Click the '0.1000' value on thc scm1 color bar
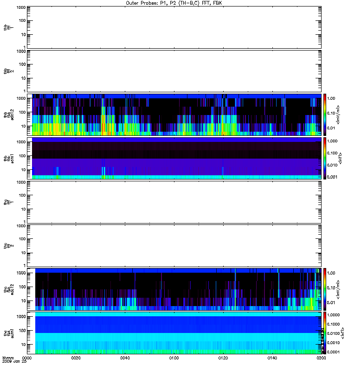Viewport: 348px width, 371px height. click(333, 324)
